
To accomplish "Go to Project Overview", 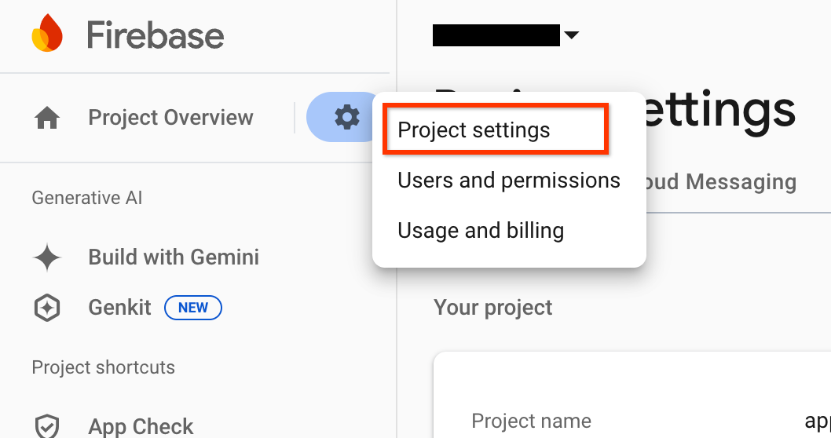I will [x=170, y=118].
